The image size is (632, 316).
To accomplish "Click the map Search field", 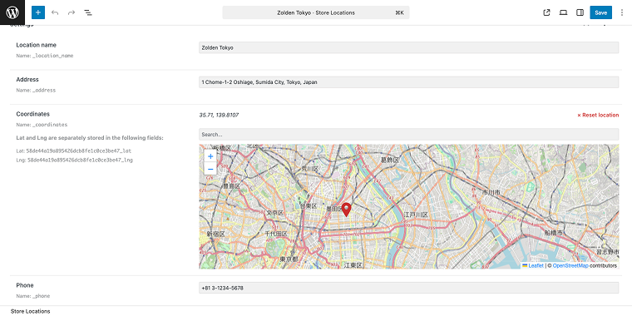I will (x=408, y=134).
